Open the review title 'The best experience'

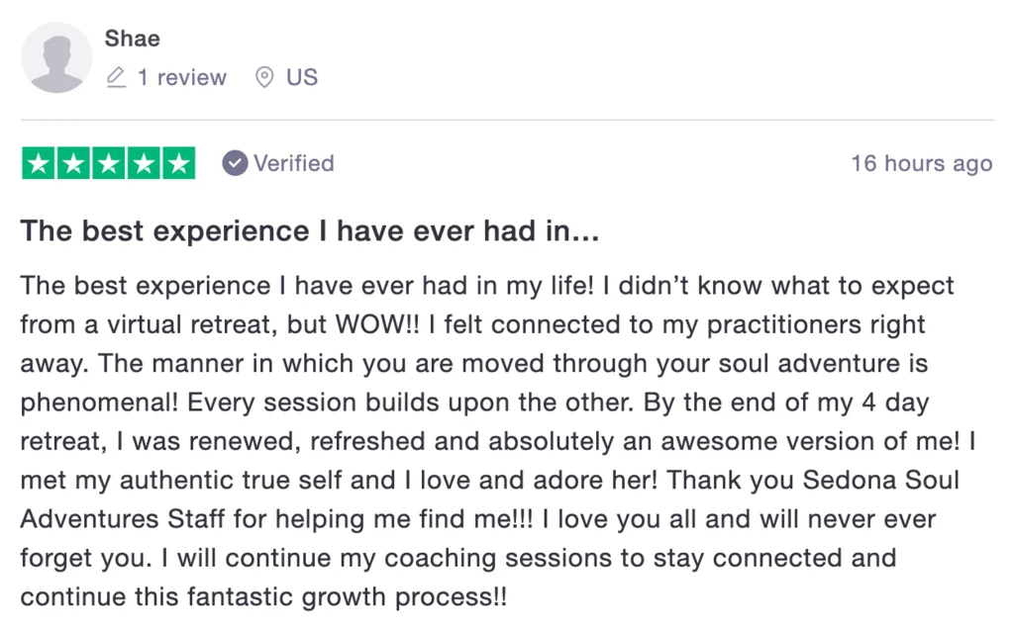pyautogui.click(x=309, y=231)
